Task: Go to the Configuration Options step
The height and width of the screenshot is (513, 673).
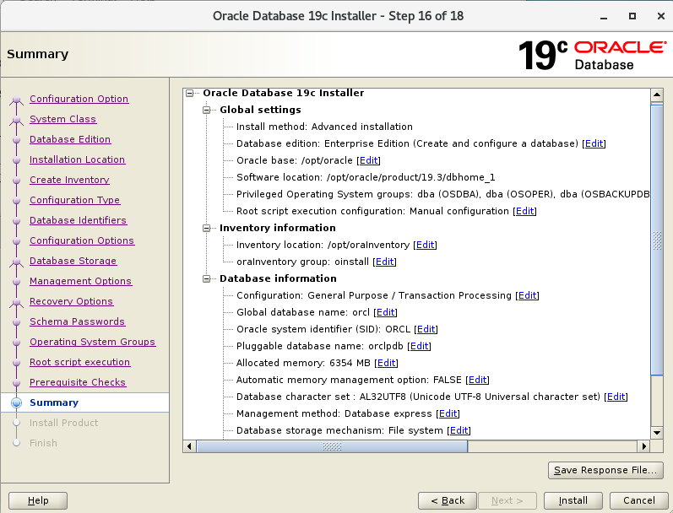Action: tap(82, 240)
